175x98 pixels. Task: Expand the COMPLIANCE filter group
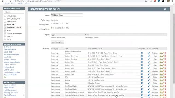[x=5, y=22]
